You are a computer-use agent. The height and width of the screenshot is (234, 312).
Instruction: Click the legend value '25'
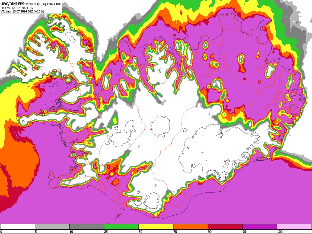(x=106, y=232)
